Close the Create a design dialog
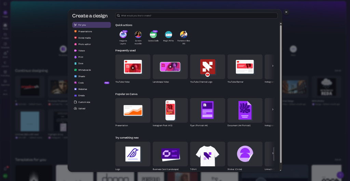 [286, 12]
